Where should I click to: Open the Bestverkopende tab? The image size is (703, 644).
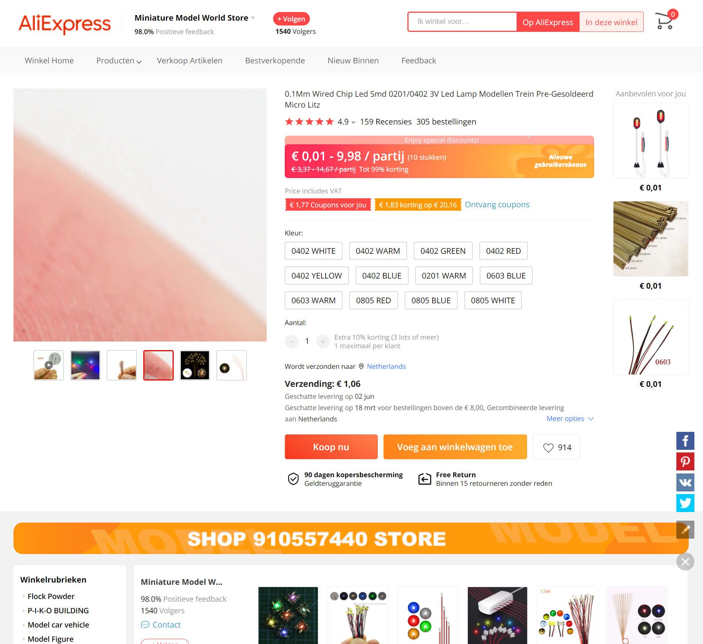(x=275, y=61)
